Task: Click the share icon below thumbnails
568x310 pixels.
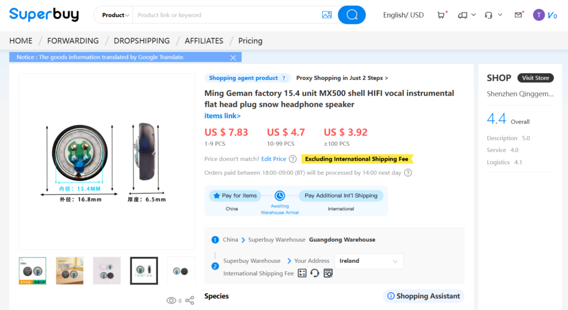Action: [190, 301]
